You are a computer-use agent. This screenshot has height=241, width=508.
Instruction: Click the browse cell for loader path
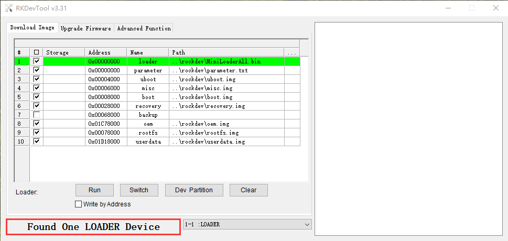tap(291, 61)
